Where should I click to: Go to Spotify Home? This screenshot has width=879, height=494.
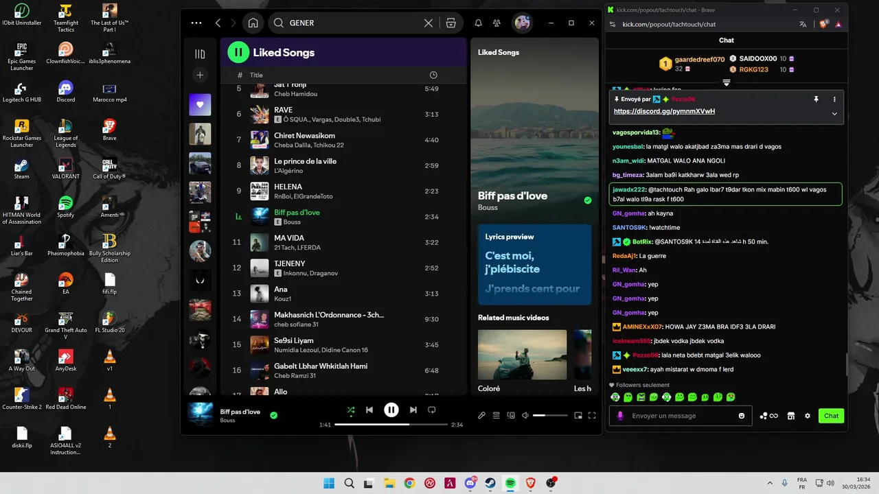click(x=253, y=23)
